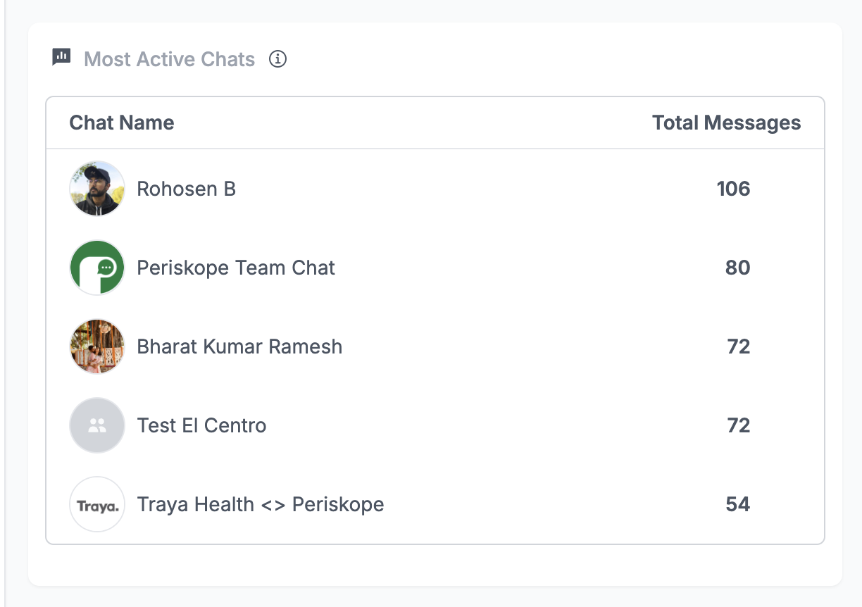Open the Periskope Team Chat entry
Viewport: 862px width, 607px height.
coord(236,268)
